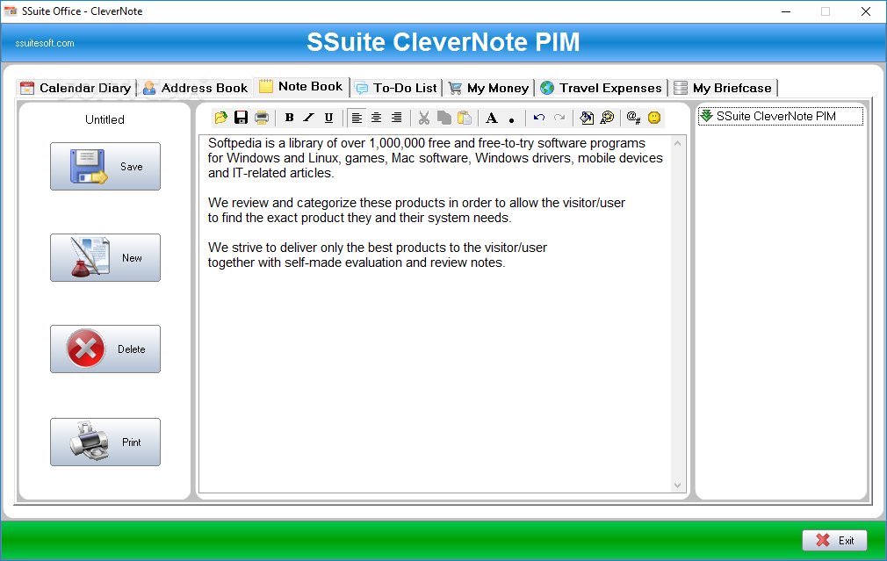Click the speech bubble icon on To-Do List tab
The width and height of the screenshot is (887, 561).
tap(362, 88)
